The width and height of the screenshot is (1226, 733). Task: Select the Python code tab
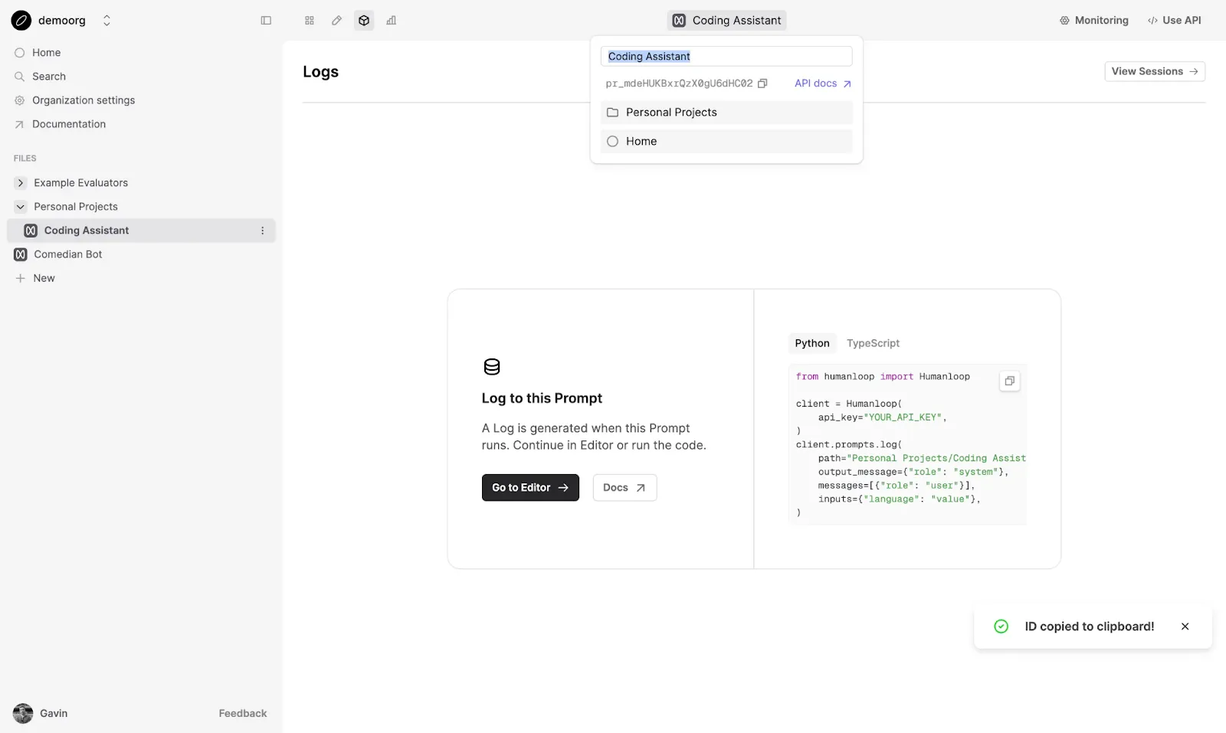(x=811, y=343)
